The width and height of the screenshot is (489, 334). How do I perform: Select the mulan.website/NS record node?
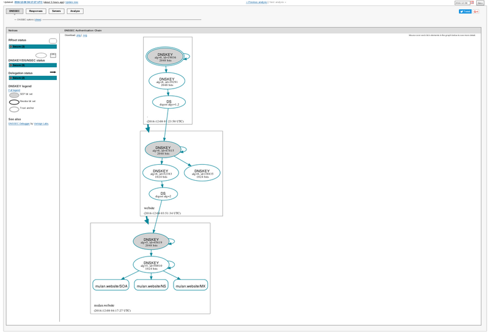[x=151, y=285]
